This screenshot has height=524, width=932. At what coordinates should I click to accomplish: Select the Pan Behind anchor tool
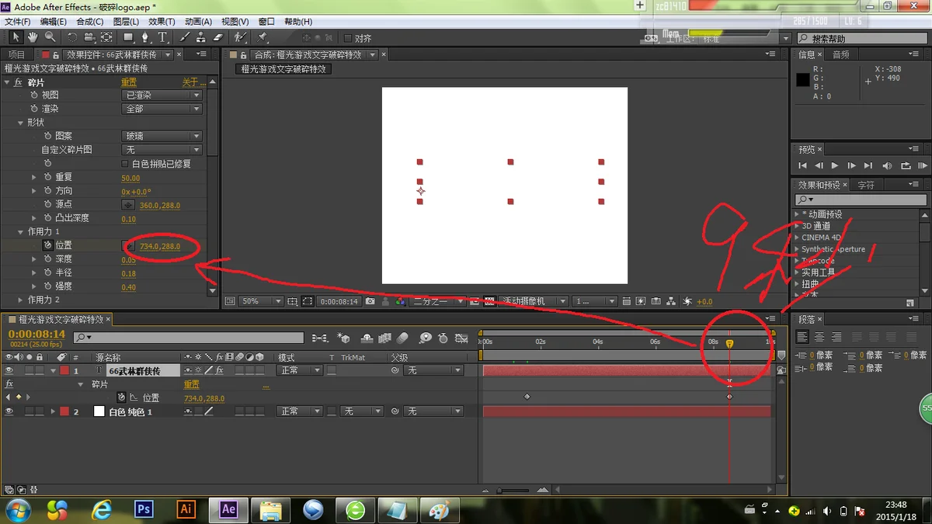[106, 37]
